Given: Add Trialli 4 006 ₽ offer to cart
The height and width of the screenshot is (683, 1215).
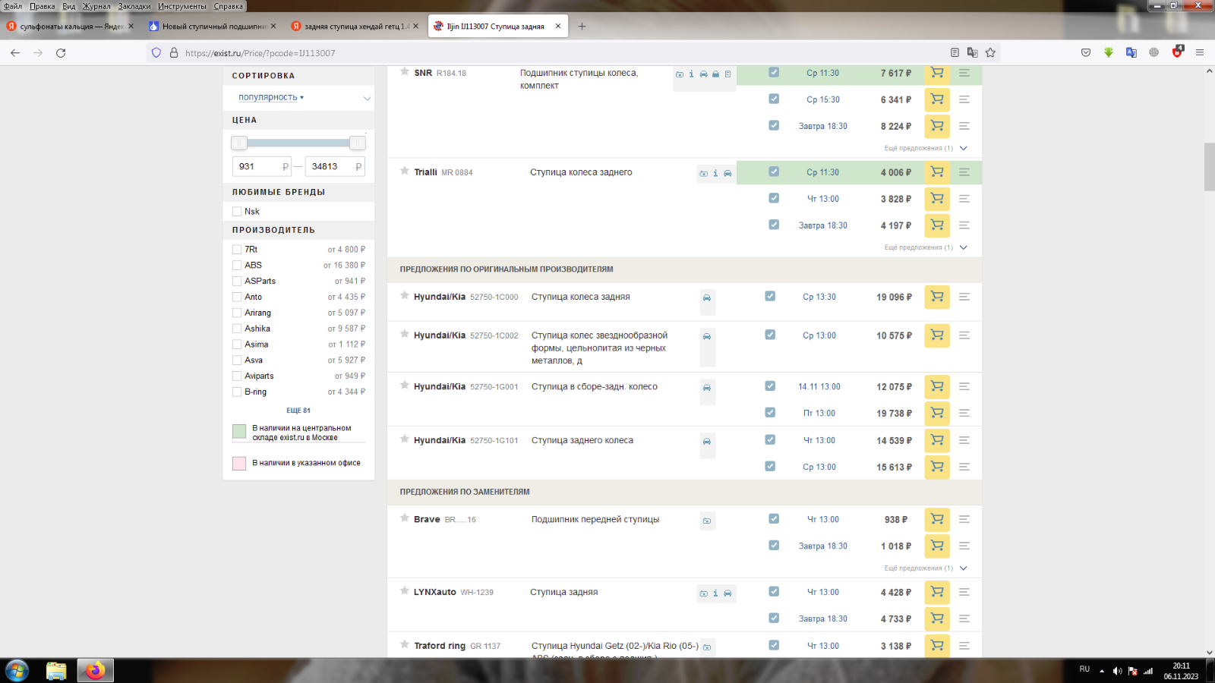Looking at the screenshot, I should pyautogui.click(x=937, y=172).
